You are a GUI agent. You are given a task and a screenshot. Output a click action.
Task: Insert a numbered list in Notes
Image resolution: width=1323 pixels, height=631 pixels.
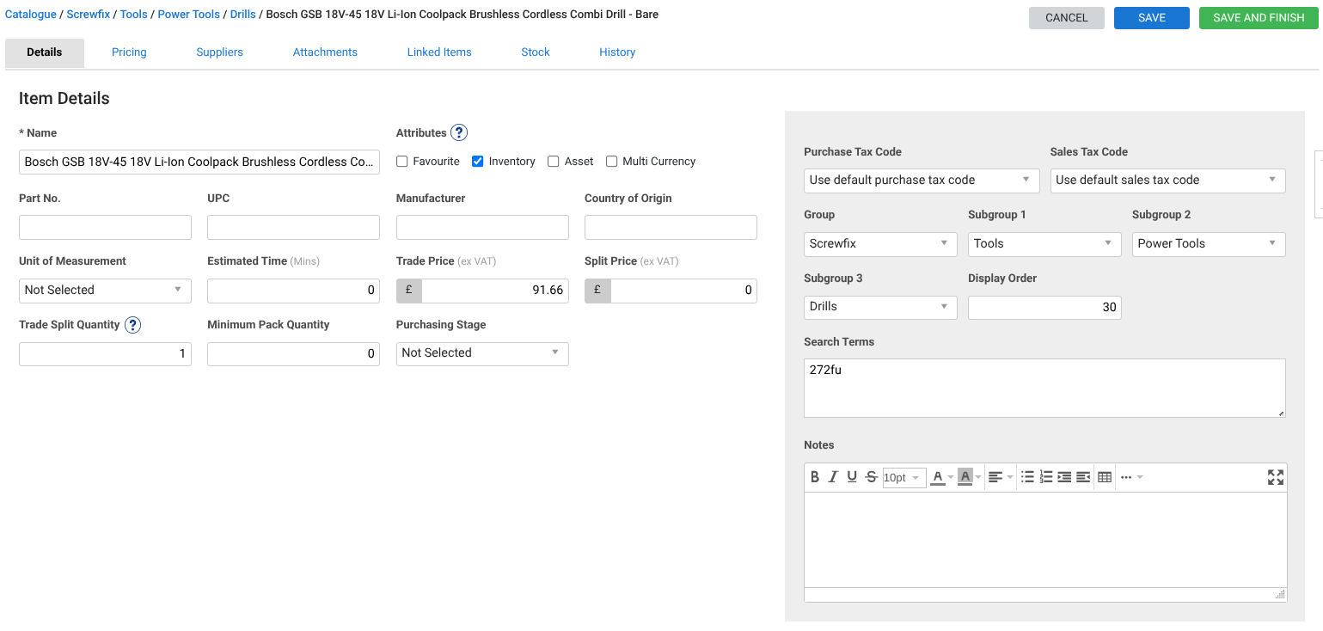click(x=1046, y=477)
